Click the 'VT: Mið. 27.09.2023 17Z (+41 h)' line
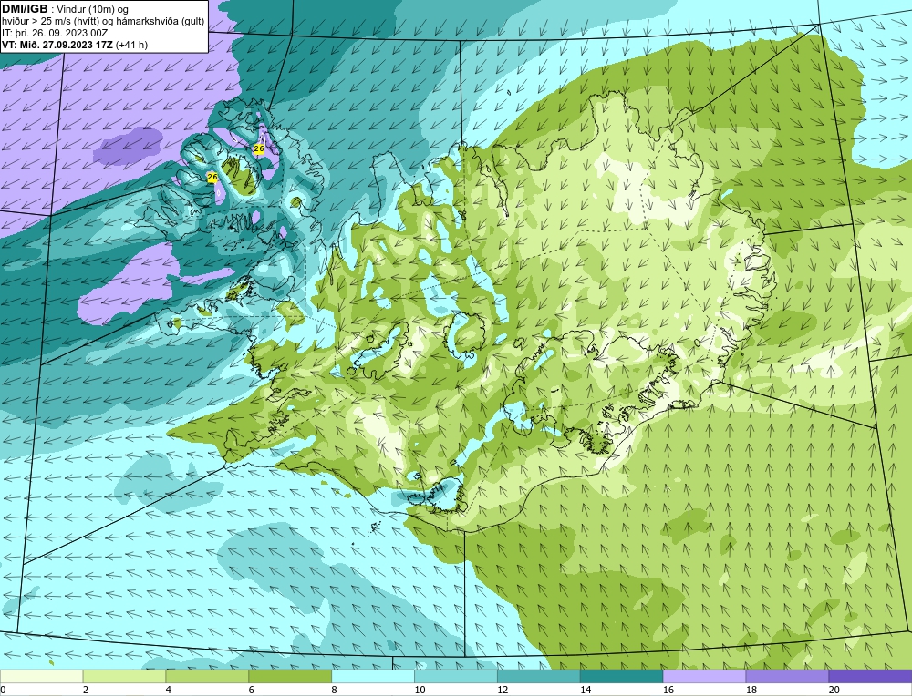Viewport: 912px width, 696px height. pyautogui.click(x=75, y=45)
